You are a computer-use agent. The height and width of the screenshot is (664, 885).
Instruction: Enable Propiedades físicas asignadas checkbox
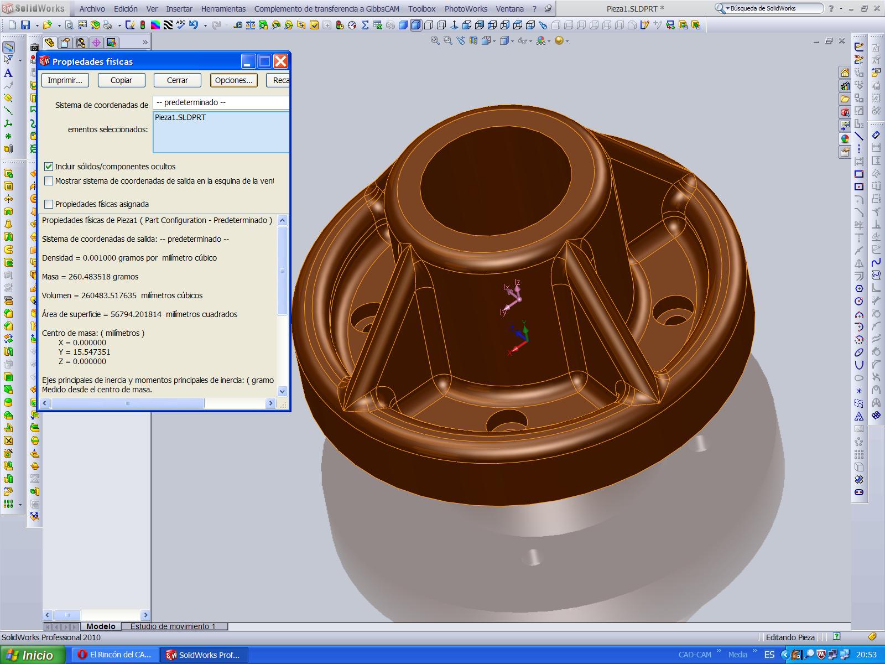click(49, 204)
